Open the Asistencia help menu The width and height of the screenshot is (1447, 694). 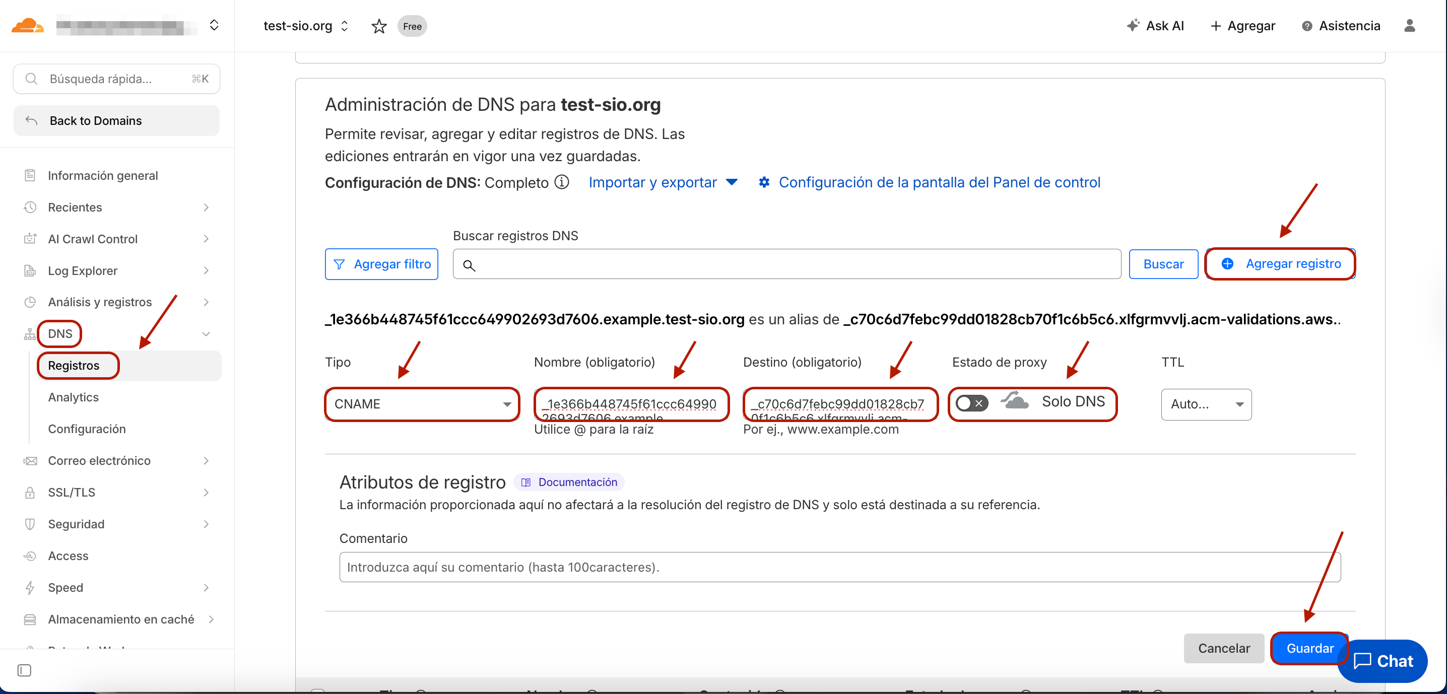tap(1341, 26)
